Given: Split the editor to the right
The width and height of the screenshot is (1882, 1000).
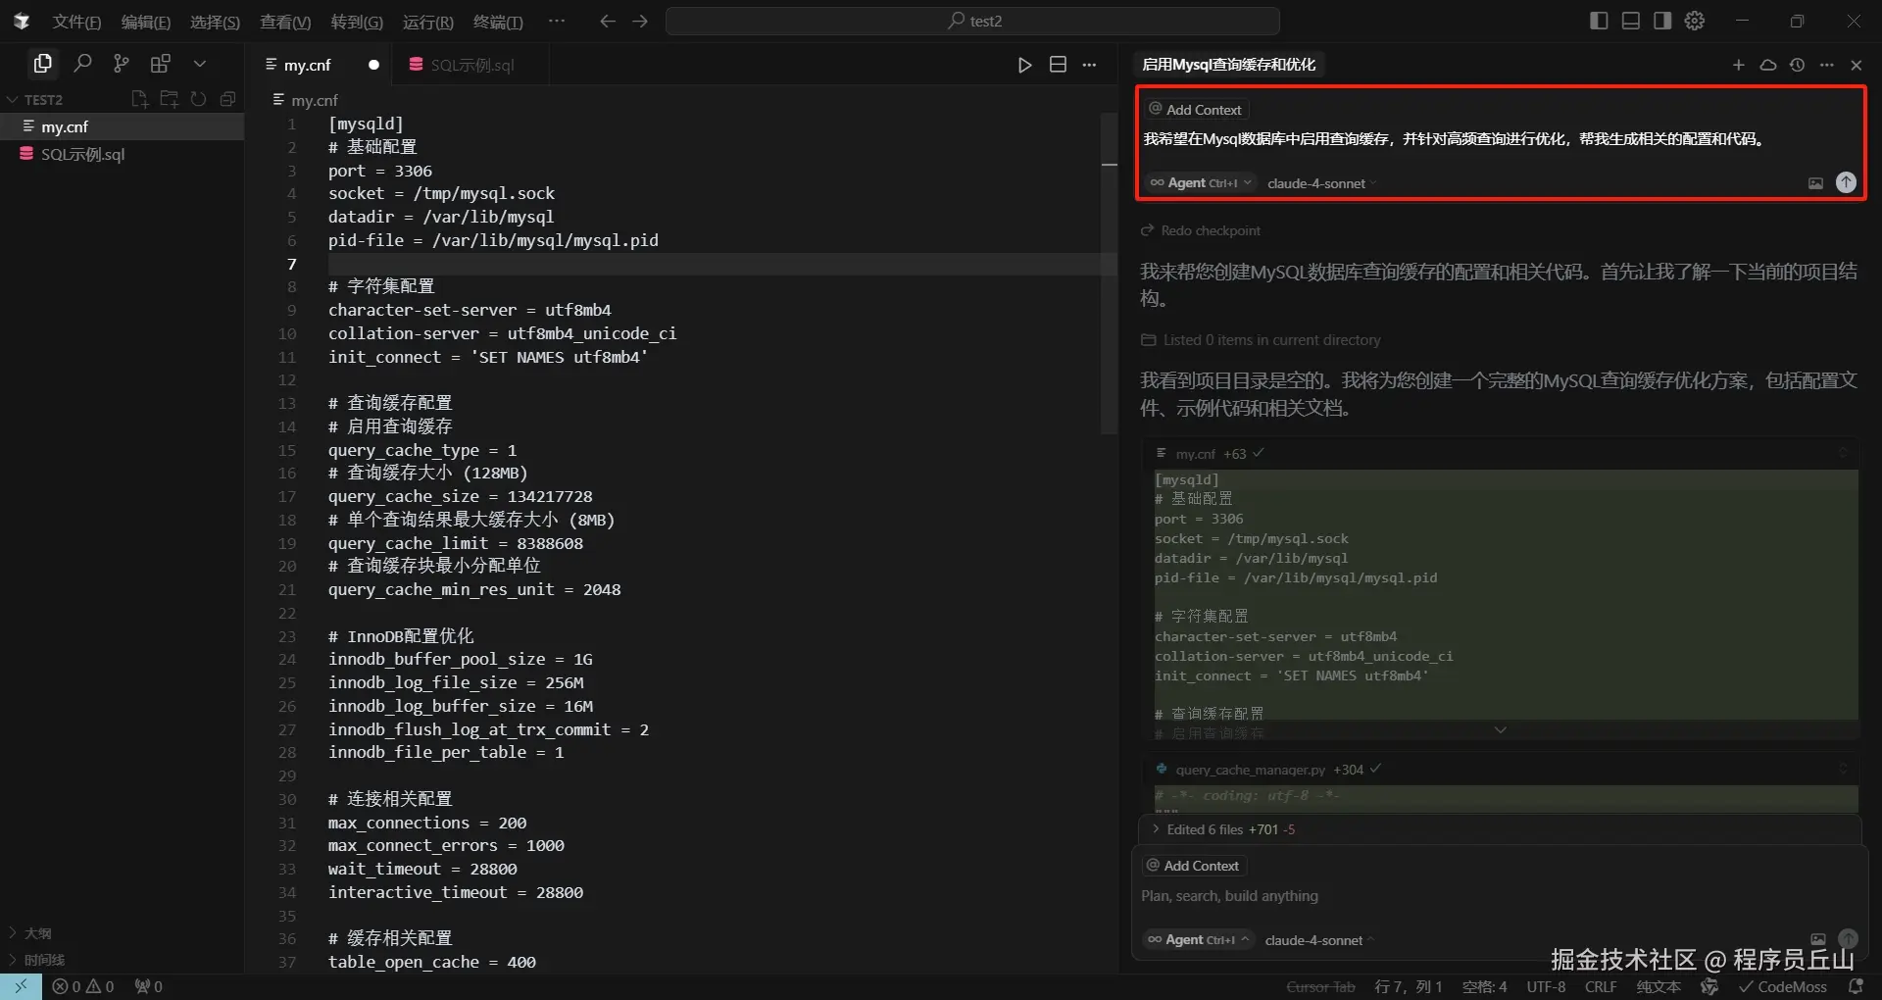Looking at the screenshot, I should click(x=1058, y=65).
